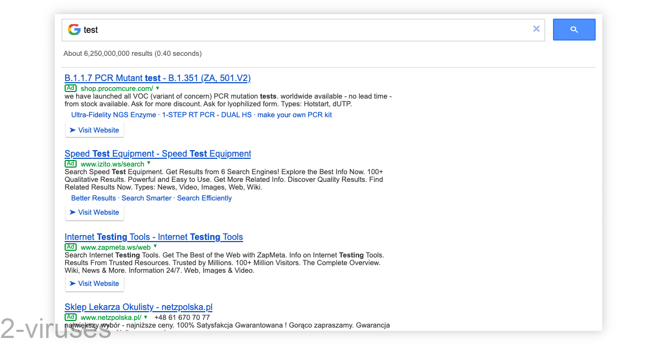
Task: Open the B.1.1.7 PCR Mutant test result
Action: [158, 78]
